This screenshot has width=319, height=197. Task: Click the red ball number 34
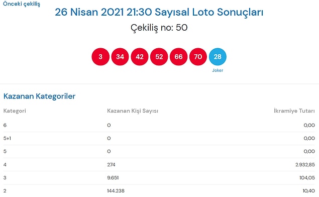tap(120, 57)
